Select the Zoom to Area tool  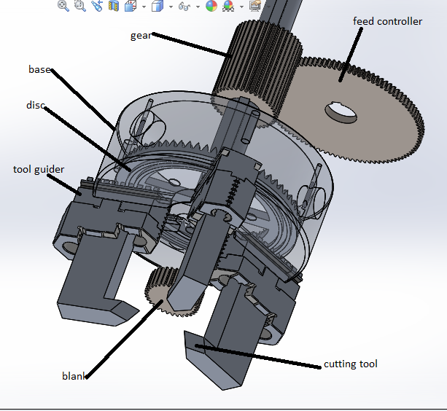[x=79, y=6]
